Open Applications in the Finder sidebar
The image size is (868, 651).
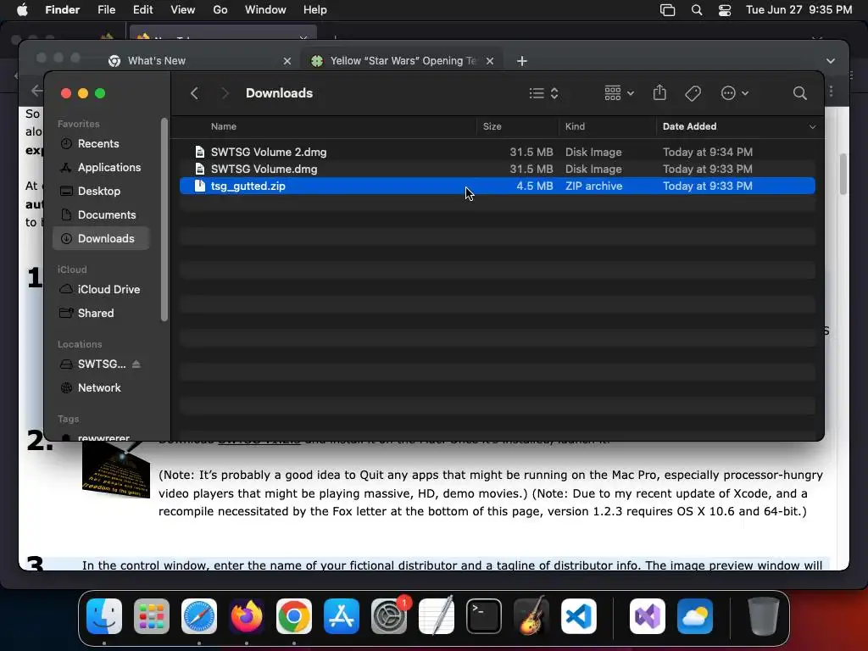[x=103, y=167]
